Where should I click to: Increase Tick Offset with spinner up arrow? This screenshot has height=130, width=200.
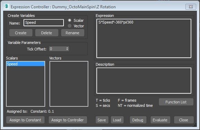coord(67,48)
